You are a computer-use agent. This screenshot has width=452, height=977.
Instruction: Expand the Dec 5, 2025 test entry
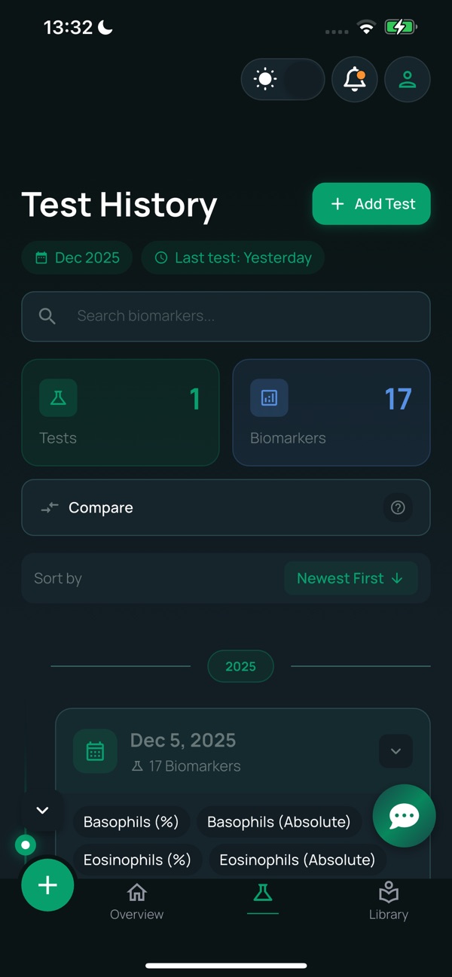click(395, 750)
